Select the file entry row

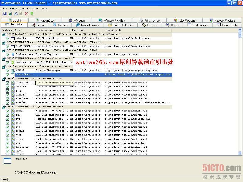click(89, 123)
